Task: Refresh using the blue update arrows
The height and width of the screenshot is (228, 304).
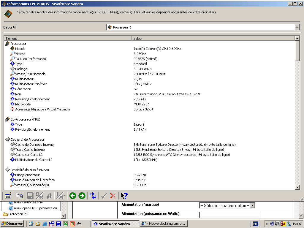Action: (x=93, y=196)
